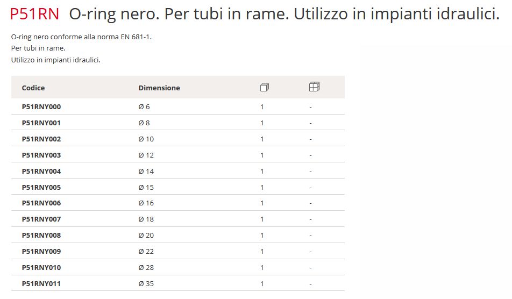Click the single box packaging icon
The width and height of the screenshot is (512, 299).
pos(264,87)
